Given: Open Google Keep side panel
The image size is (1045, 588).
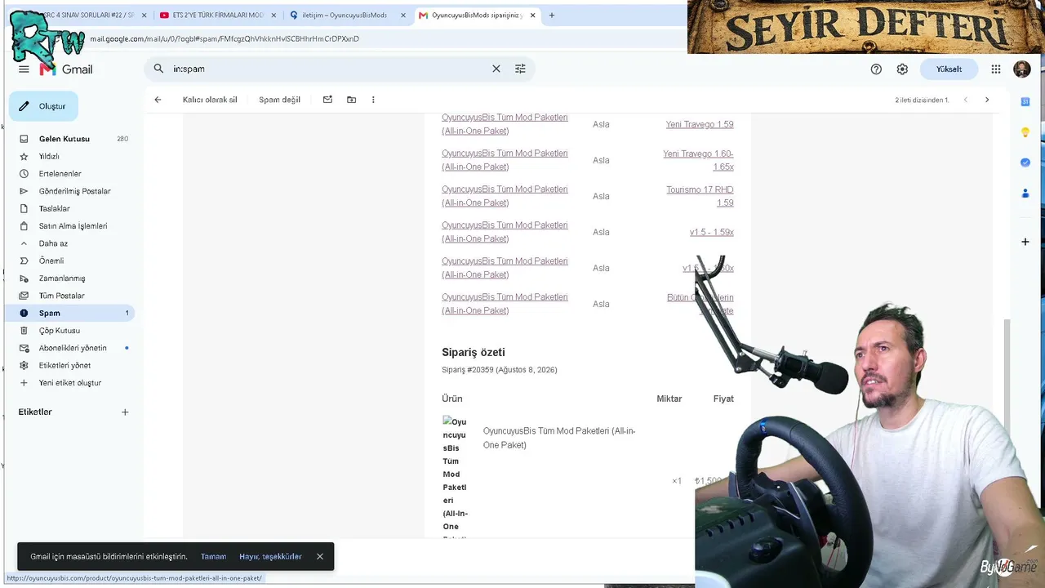Looking at the screenshot, I should tap(1025, 132).
